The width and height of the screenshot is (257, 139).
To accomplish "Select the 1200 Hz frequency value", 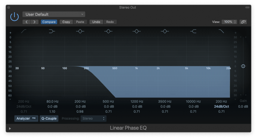I will click(x=137, y=101).
